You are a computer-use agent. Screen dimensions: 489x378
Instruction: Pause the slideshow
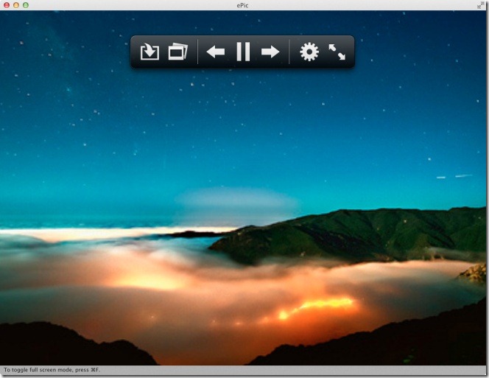point(243,52)
